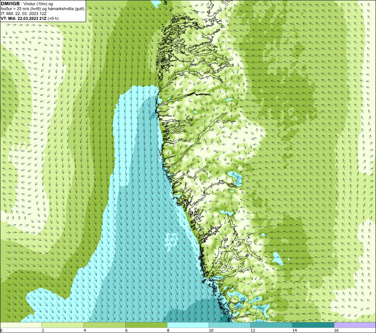
Task: Click the dark teal 14–16 legend swatch
Action: pyautogui.click(x=313, y=325)
